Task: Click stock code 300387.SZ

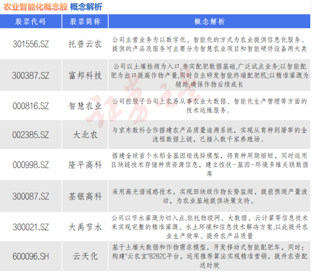Action: pos(31,75)
